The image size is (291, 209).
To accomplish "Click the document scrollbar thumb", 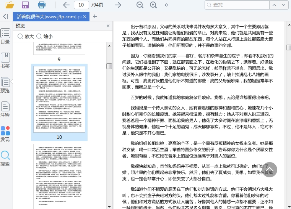I will click(x=289, y=47).
